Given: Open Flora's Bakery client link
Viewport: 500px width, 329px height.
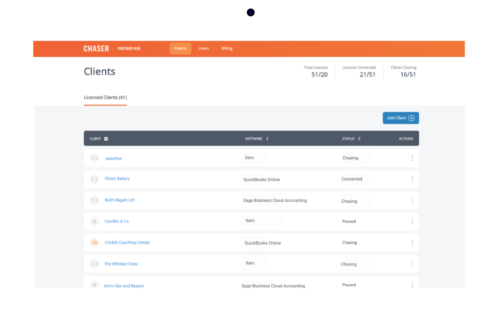Looking at the screenshot, I should [117, 179].
